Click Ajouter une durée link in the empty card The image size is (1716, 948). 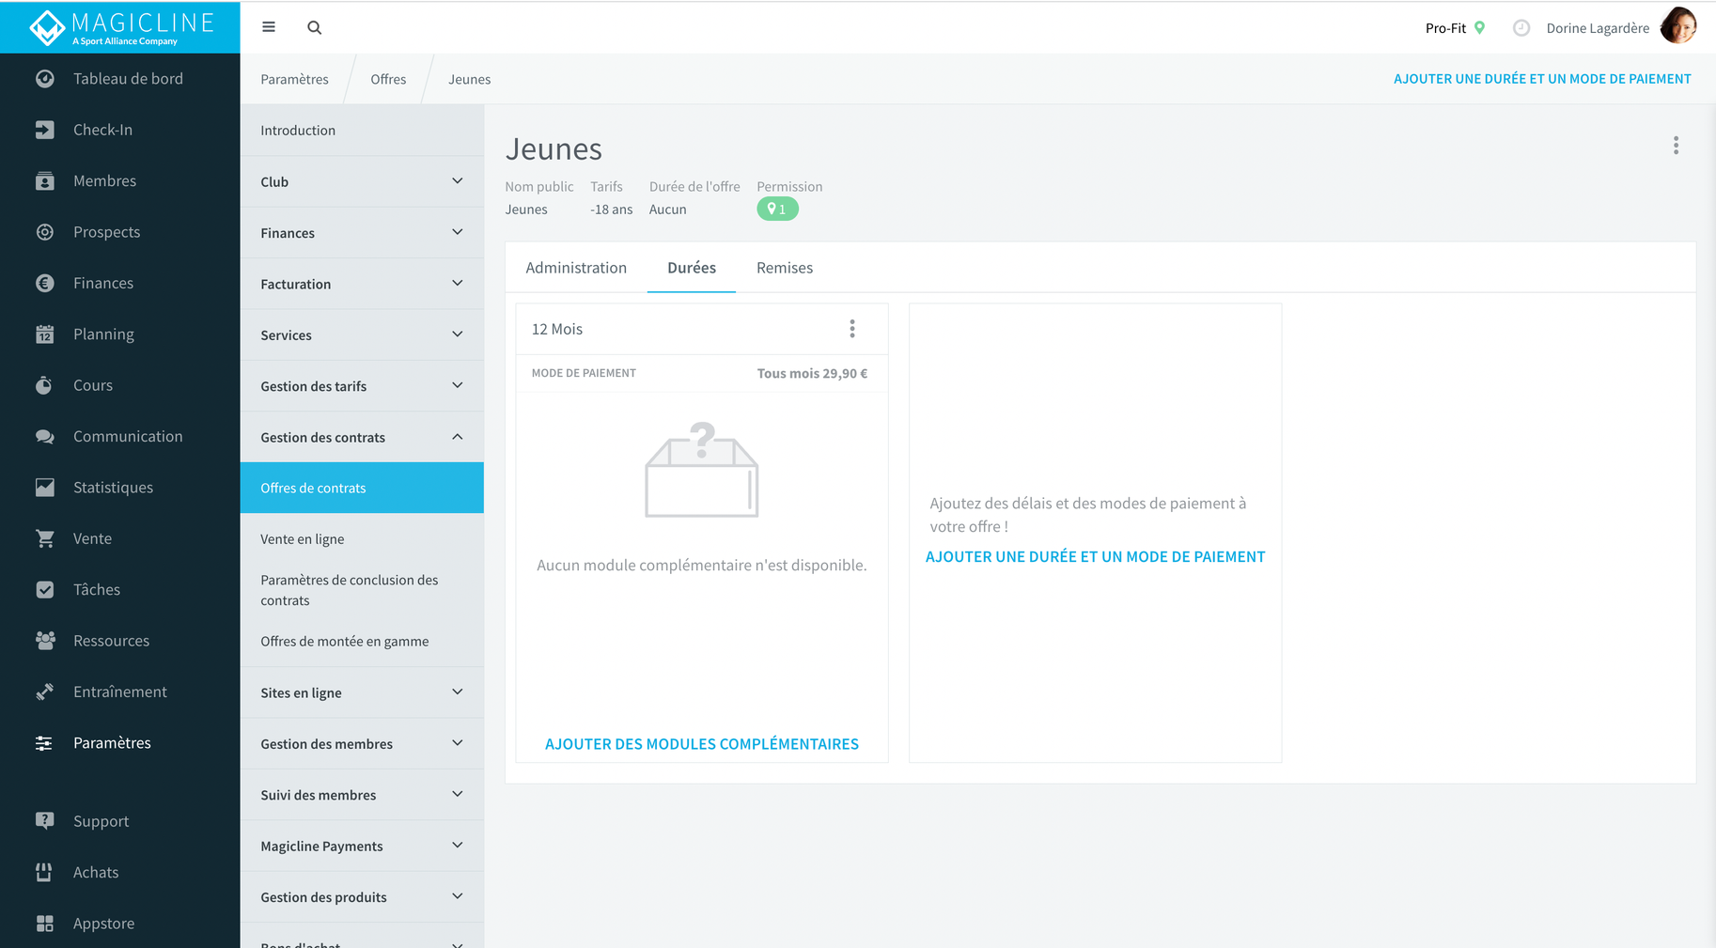[x=1095, y=556]
